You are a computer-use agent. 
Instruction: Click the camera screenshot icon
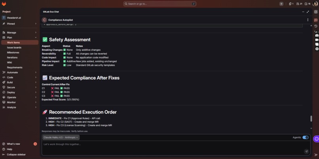(x=317, y=35)
